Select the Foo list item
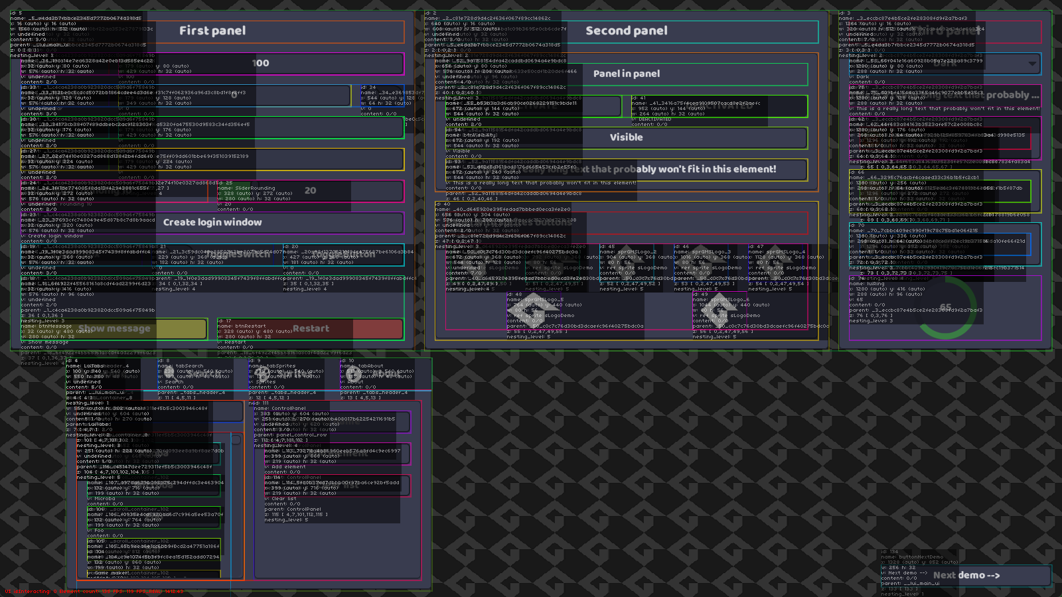This screenshot has height=597, width=1062. [153, 517]
